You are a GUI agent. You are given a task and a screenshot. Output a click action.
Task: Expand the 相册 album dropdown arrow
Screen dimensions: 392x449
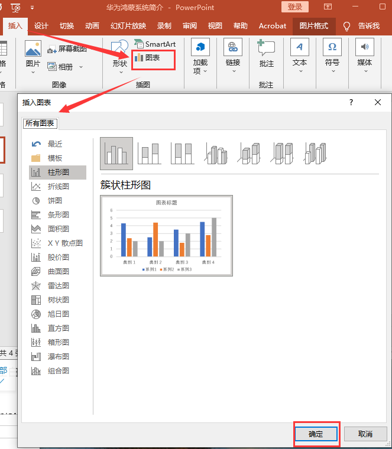point(80,67)
